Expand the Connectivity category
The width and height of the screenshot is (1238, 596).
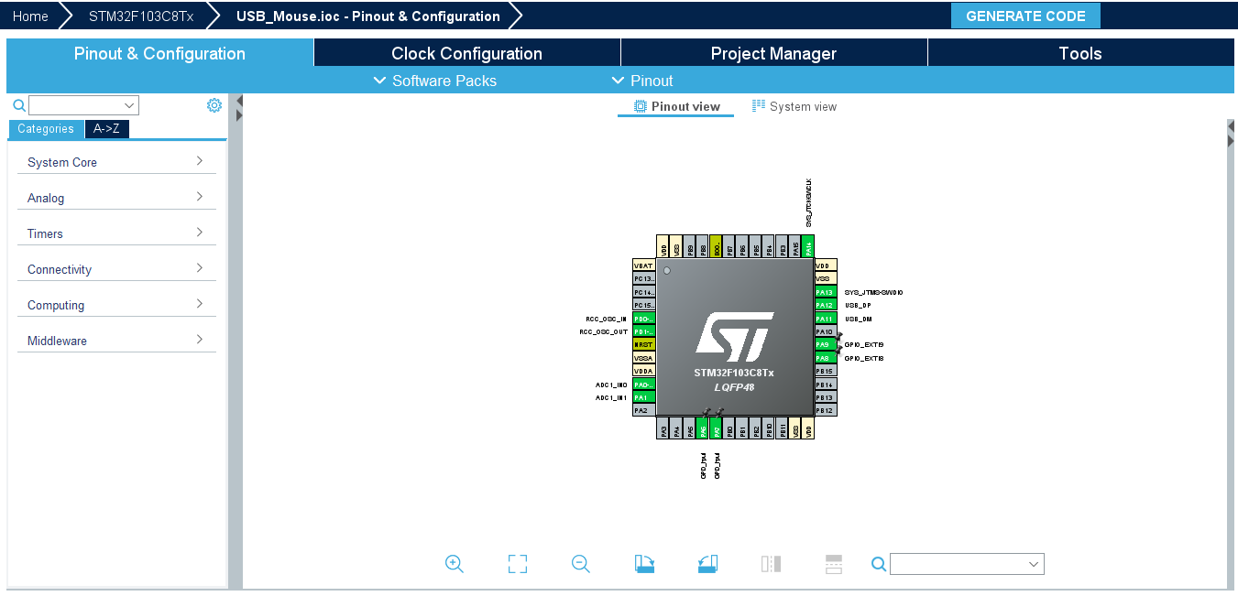[x=116, y=269]
